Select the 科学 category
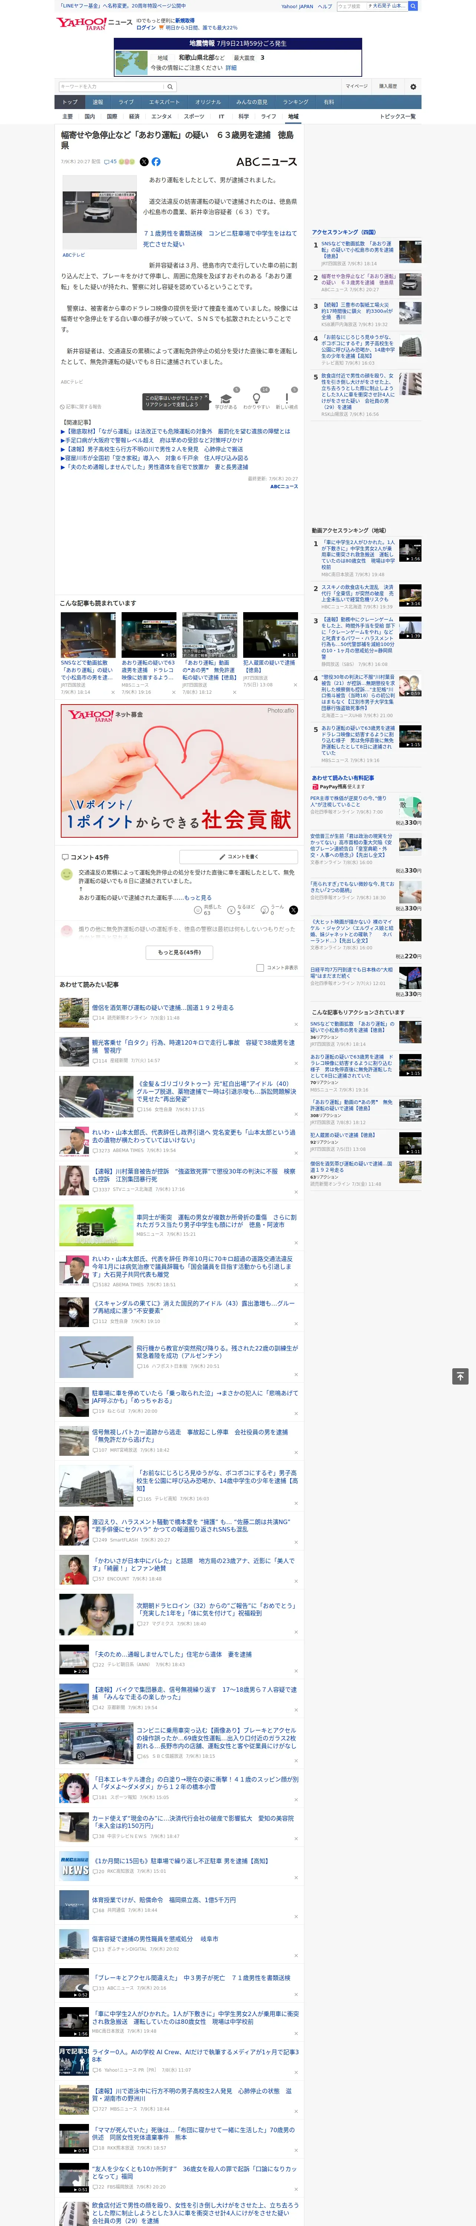Image resolution: width=476 pixels, height=2226 pixels. tap(244, 116)
